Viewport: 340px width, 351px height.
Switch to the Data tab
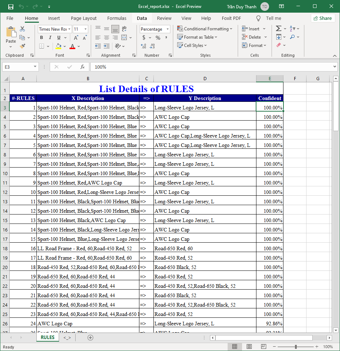point(142,18)
